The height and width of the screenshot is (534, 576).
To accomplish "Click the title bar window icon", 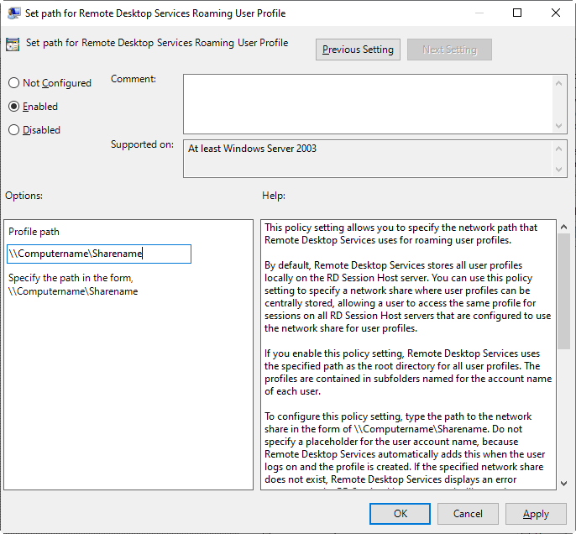I will 14,13.
